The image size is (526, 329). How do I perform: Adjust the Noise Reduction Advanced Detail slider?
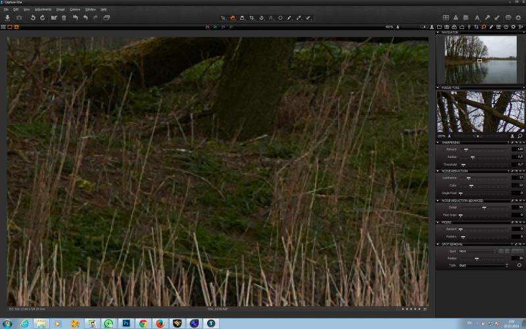484,208
